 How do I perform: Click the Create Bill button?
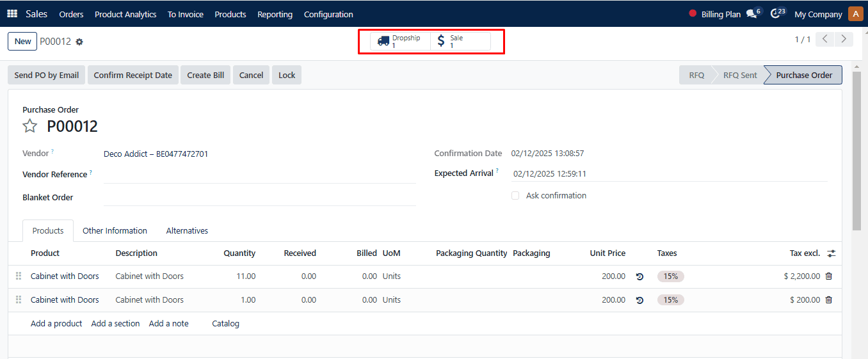pyautogui.click(x=205, y=75)
